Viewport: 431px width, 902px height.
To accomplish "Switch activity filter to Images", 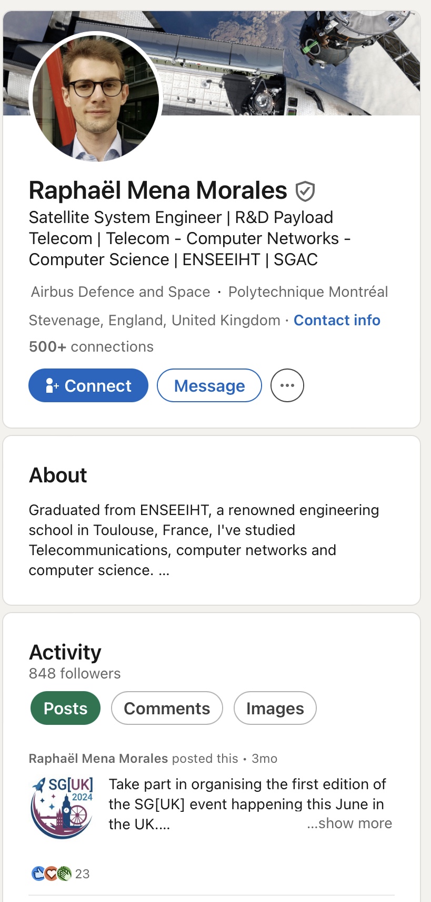I will [x=275, y=709].
